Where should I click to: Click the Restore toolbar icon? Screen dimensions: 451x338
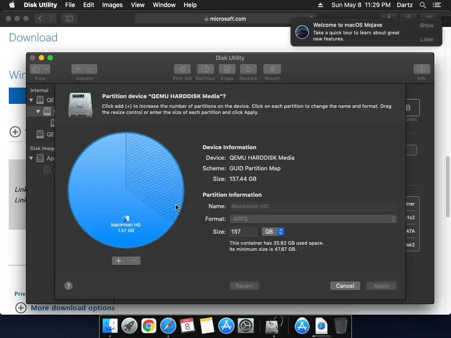click(x=248, y=69)
